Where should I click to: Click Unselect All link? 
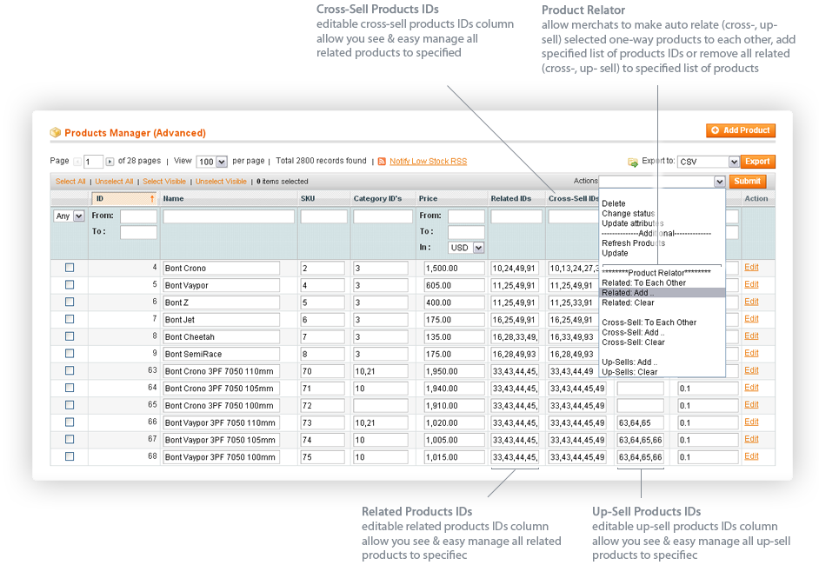(114, 182)
